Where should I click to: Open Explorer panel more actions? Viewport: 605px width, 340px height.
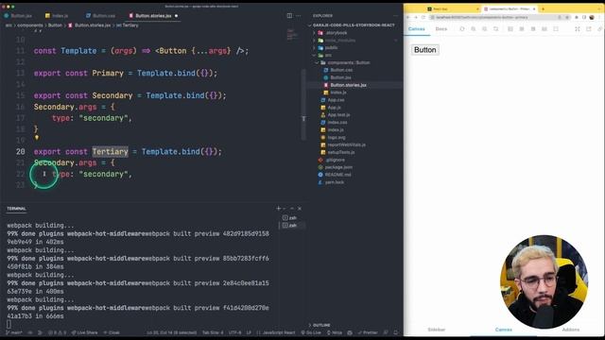coord(395,16)
